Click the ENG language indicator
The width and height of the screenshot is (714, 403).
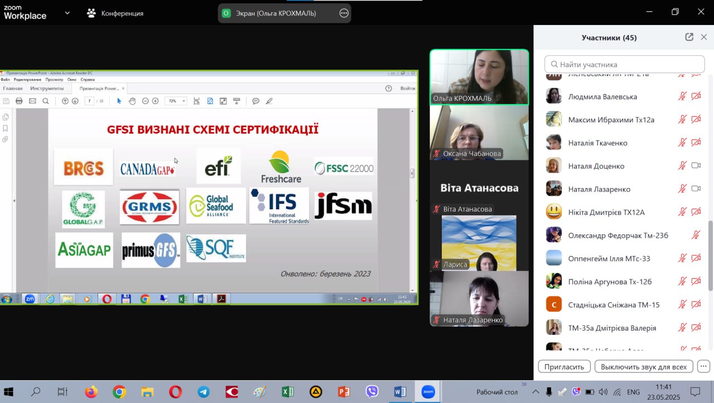(x=633, y=392)
